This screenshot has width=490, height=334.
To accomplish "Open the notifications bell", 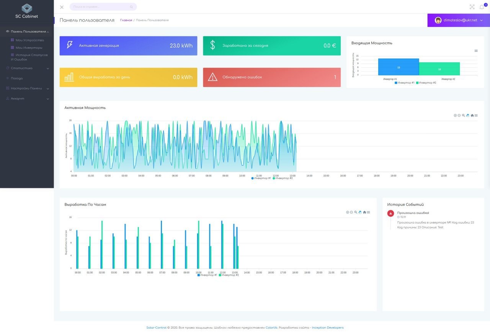I will pos(482,7).
